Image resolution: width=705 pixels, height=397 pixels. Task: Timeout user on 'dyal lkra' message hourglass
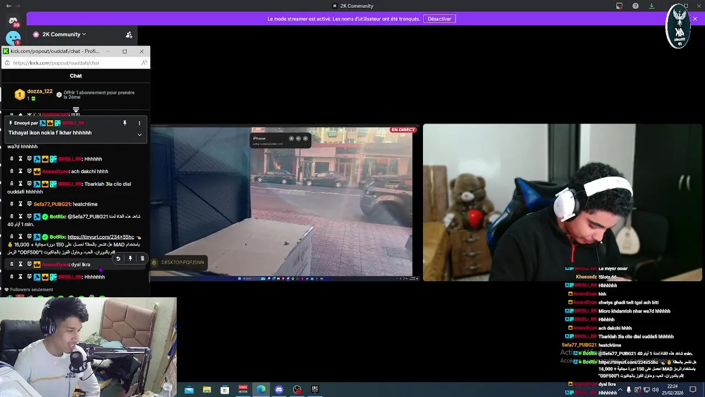point(20,265)
